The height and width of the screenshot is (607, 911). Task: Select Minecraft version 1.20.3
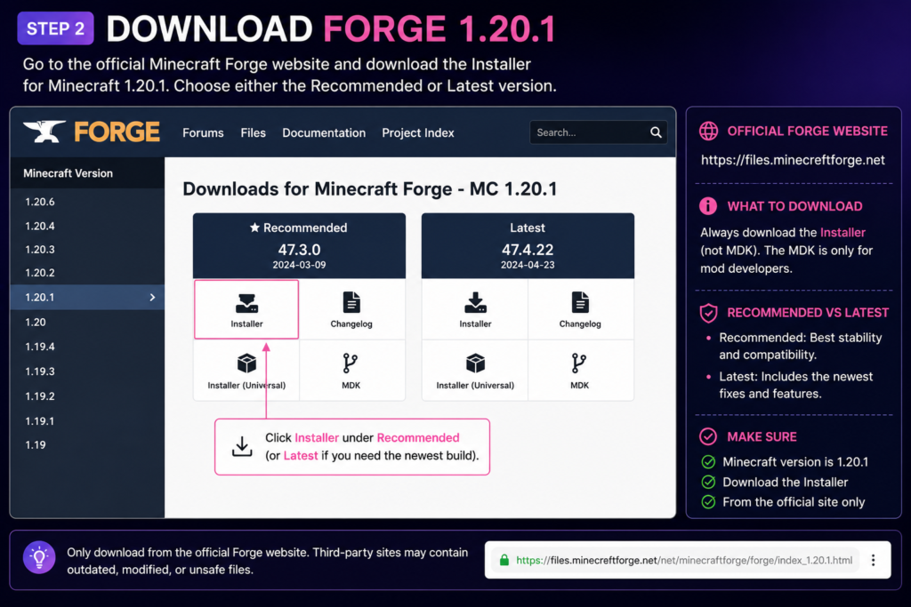tap(87, 249)
